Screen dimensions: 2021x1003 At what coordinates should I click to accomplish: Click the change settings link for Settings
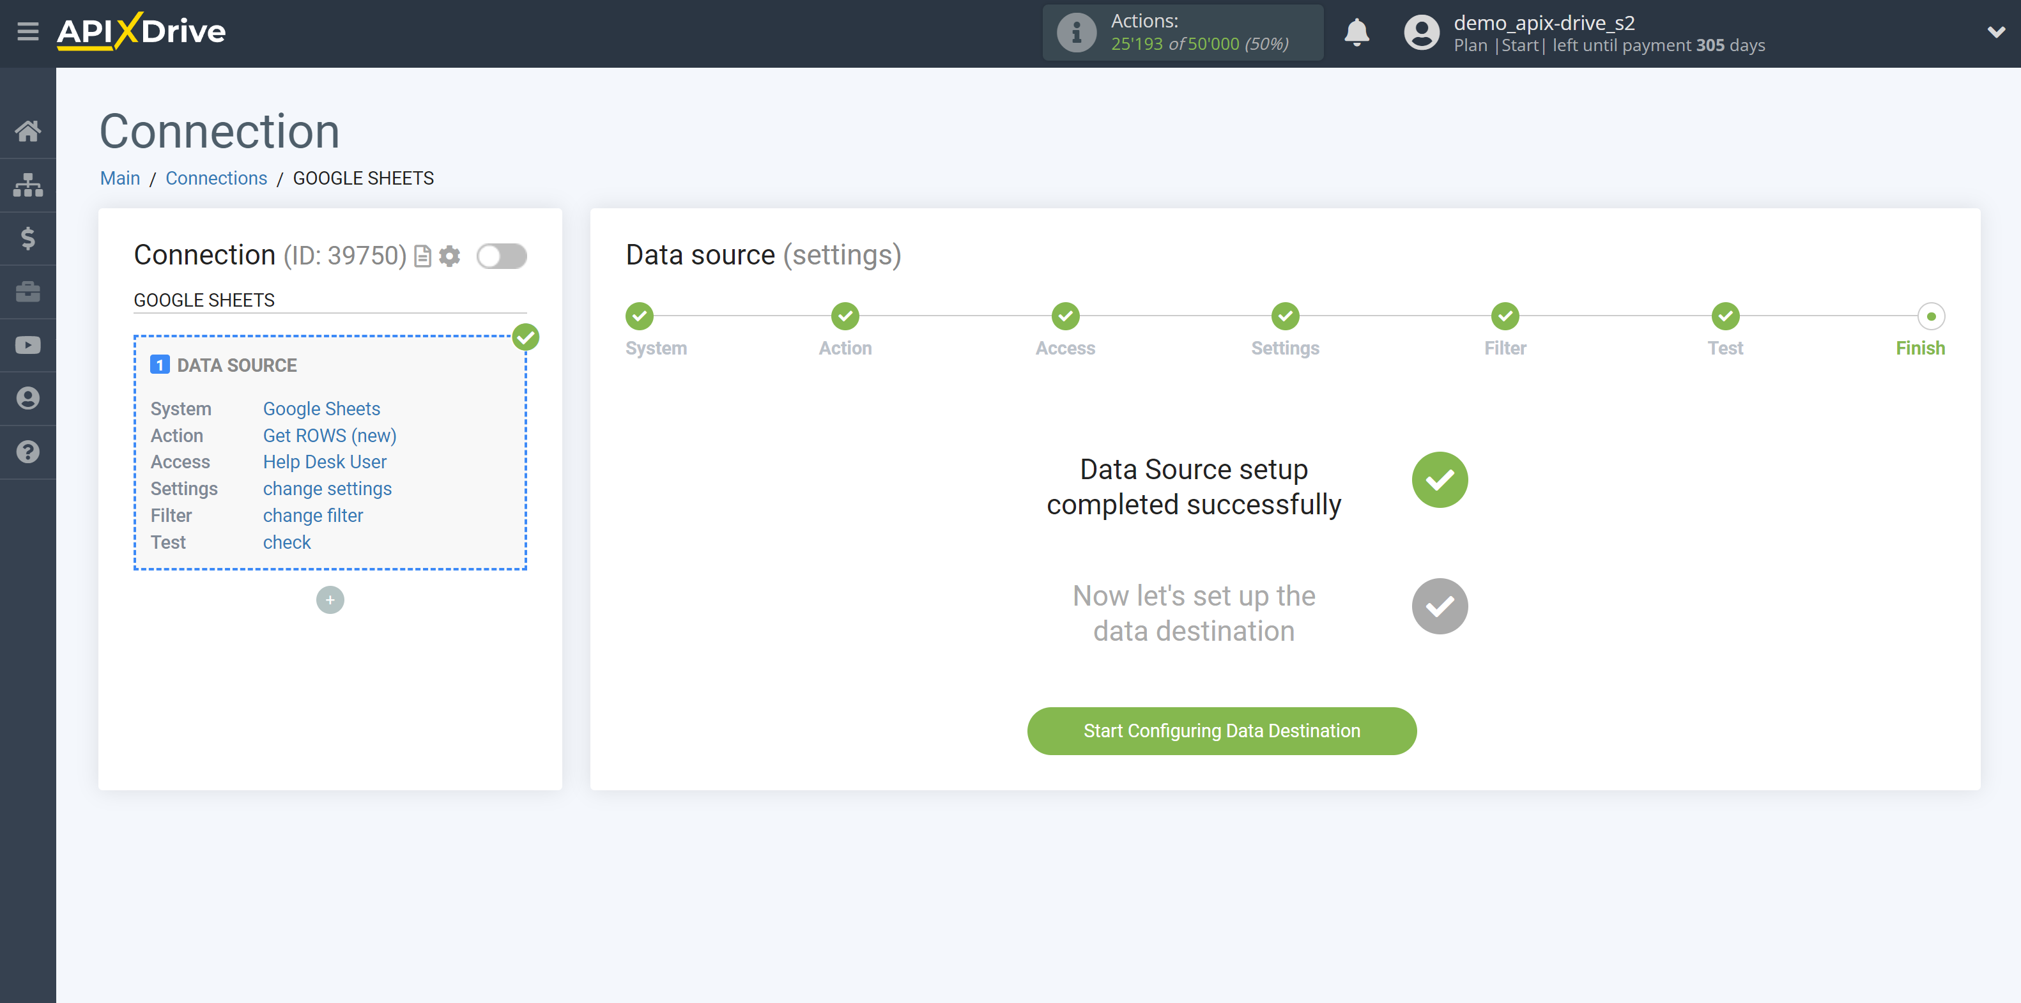327,487
